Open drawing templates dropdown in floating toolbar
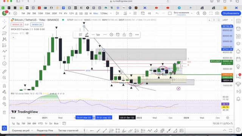The image size is (242, 136). click(x=81, y=35)
